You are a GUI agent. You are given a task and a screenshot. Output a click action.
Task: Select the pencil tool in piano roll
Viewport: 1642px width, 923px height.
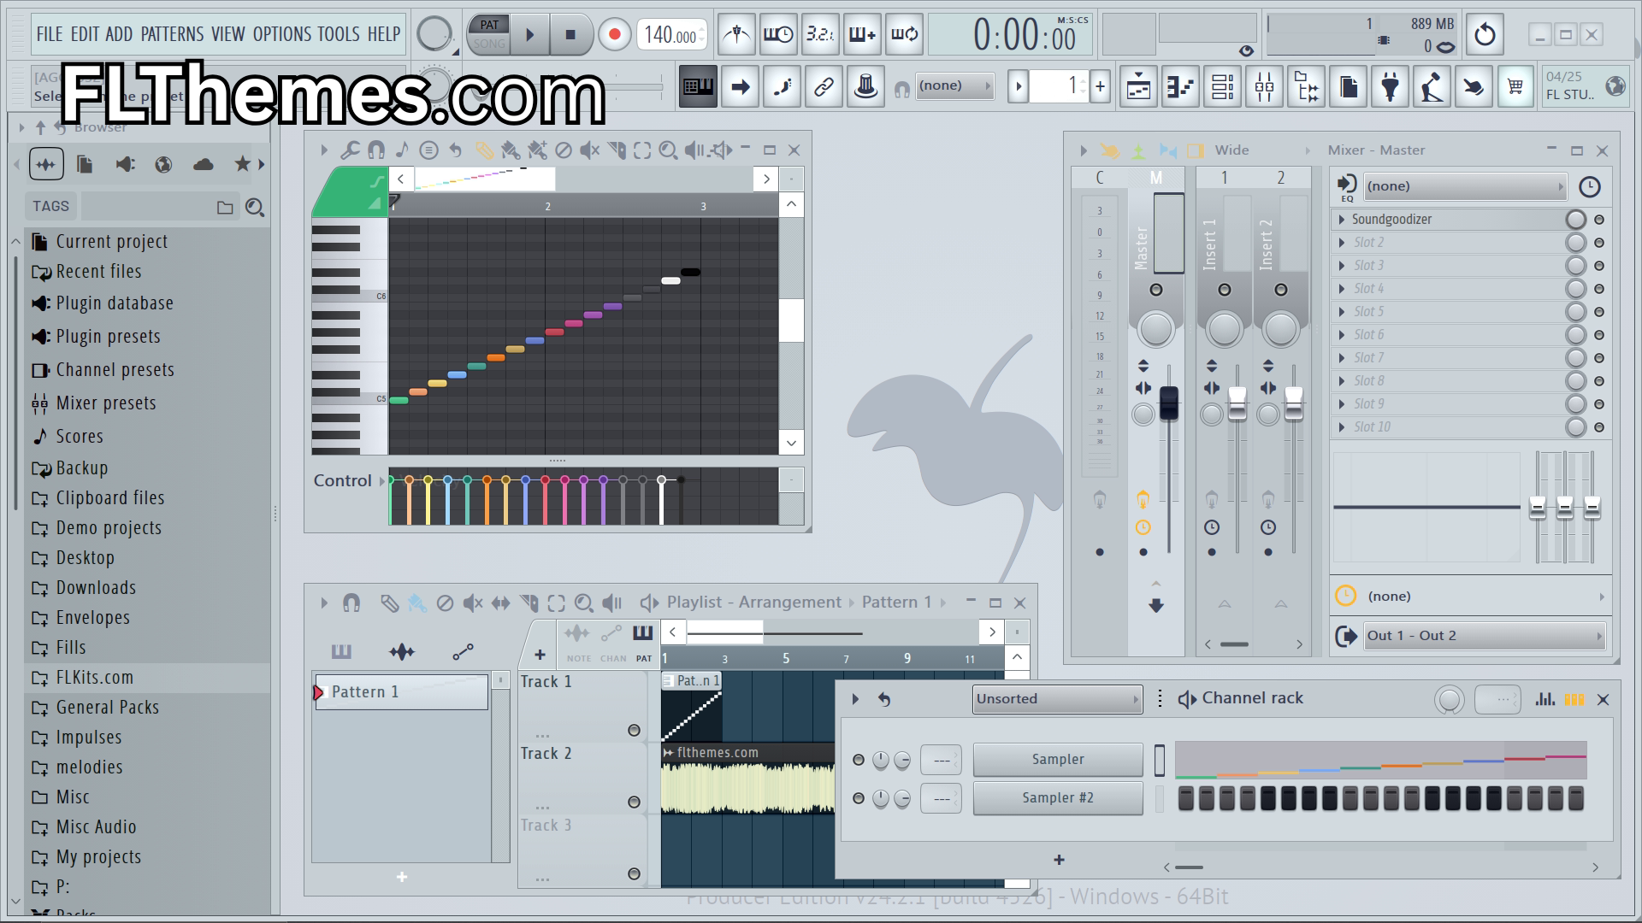pyautogui.click(x=484, y=151)
